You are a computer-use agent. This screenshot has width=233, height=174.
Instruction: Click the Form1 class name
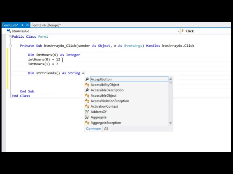(43, 37)
